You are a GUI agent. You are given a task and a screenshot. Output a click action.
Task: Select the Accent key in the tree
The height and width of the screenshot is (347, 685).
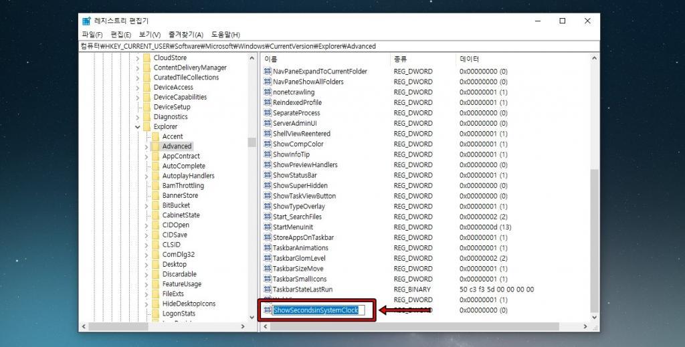pyautogui.click(x=173, y=136)
